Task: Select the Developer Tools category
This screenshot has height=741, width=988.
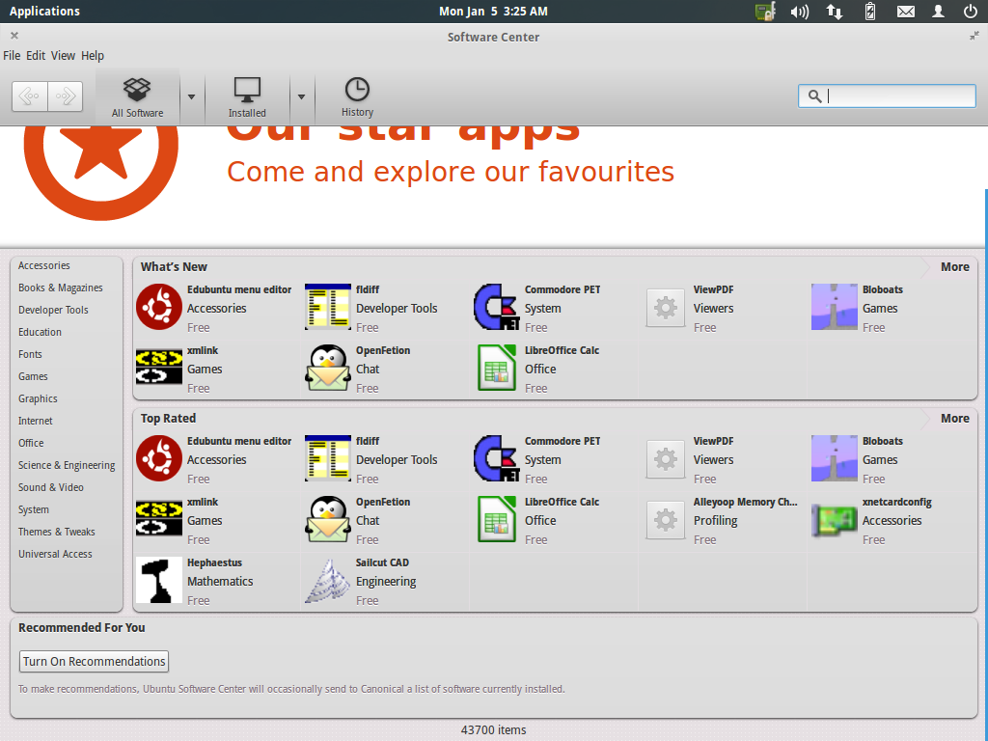Action: tap(54, 310)
